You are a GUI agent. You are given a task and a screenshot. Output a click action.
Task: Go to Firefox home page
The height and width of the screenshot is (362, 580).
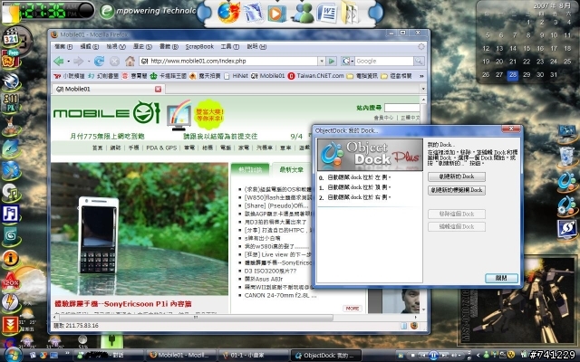(x=130, y=61)
